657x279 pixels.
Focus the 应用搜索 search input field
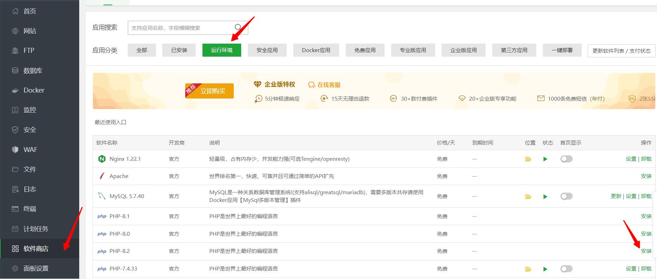click(188, 28)
